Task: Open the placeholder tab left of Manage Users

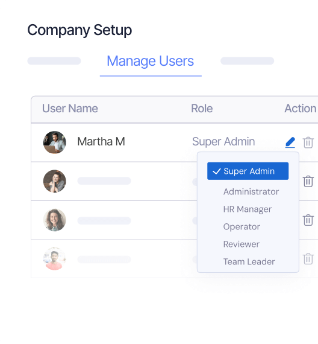Action: coord(54,61)
